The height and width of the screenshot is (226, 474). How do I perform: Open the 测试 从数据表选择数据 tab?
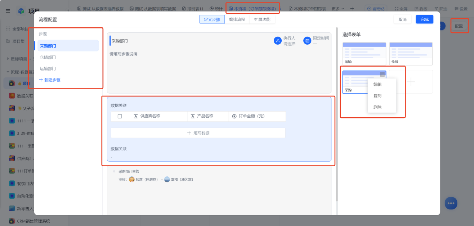tap(100, 8)
